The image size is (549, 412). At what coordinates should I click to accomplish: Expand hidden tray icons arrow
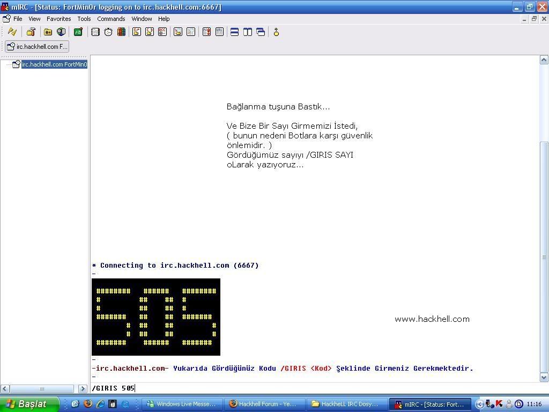pos(480,404)
